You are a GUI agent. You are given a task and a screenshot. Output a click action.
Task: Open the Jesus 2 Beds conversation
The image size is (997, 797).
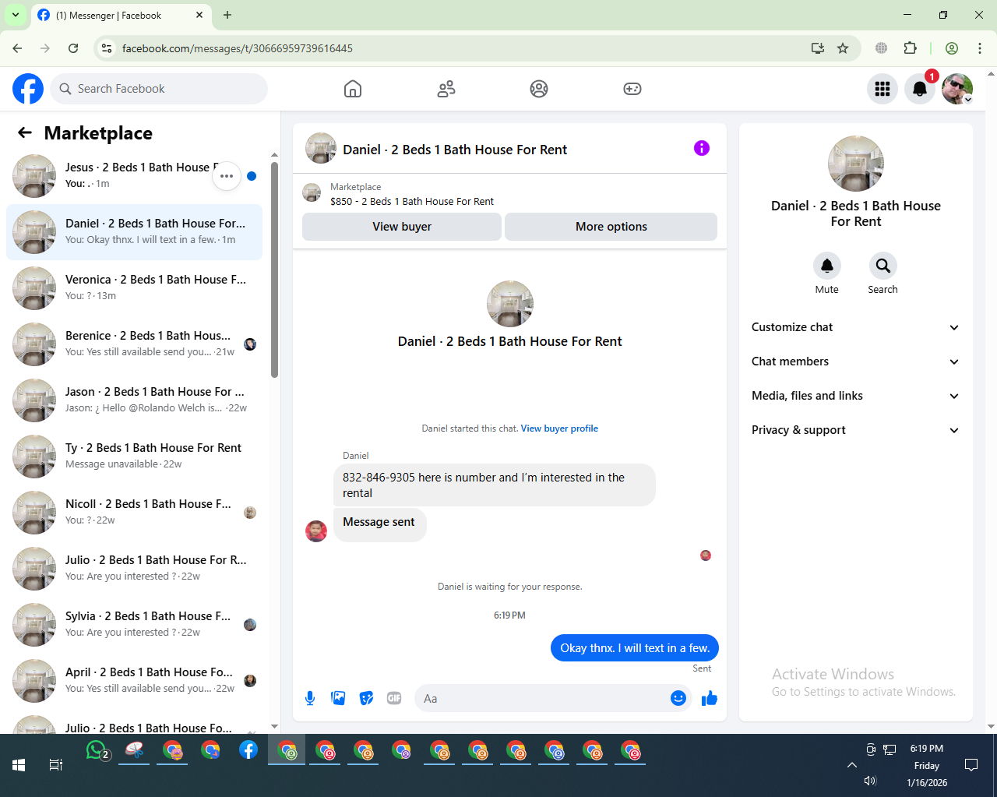(x=134, y=176)
